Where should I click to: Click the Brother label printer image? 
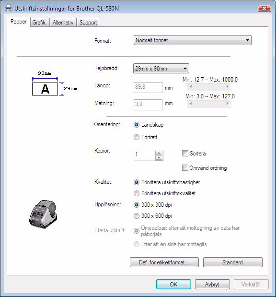pos(43,214)
